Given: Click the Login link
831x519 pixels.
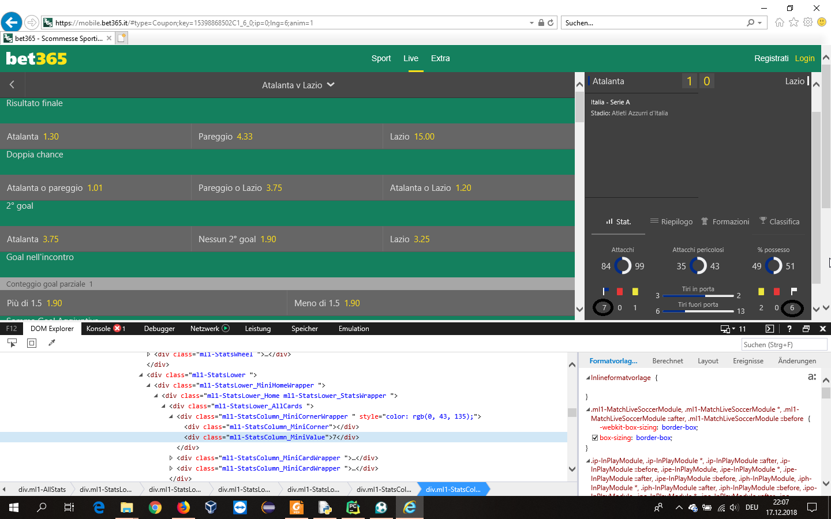Looking at the screenshot, I should [804, 58].
